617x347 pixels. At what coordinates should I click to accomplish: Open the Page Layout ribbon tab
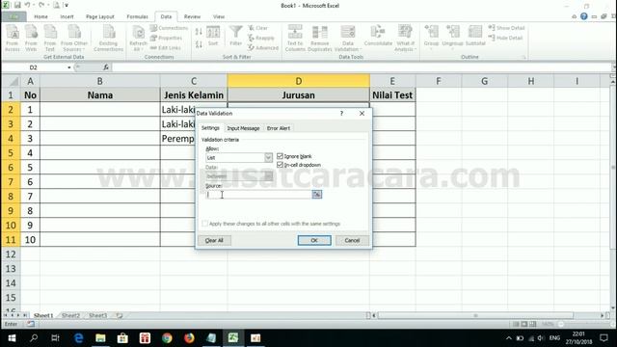pos(100,16)
